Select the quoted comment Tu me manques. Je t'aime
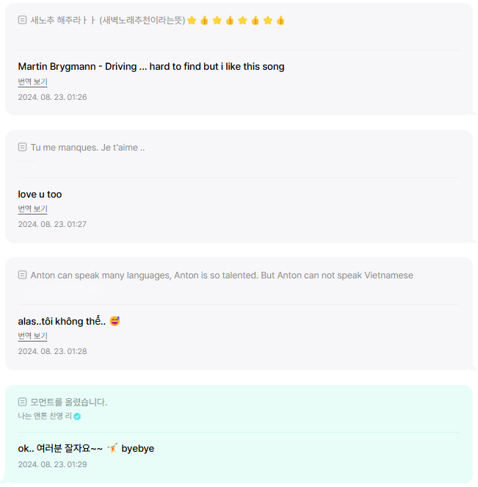Image resolution: width=478 pixels, height=487 pixels. (87, 148)
